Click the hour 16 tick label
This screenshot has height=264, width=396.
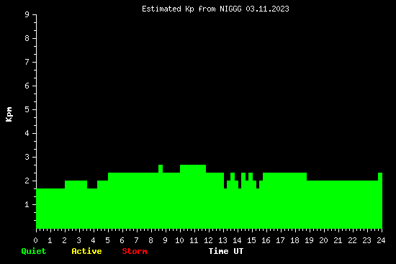(266, 240)
